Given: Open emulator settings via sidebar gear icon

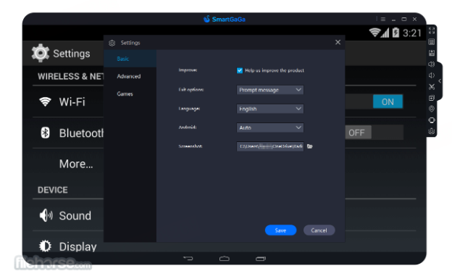Looking at the screenshot, I should (432, 131).
